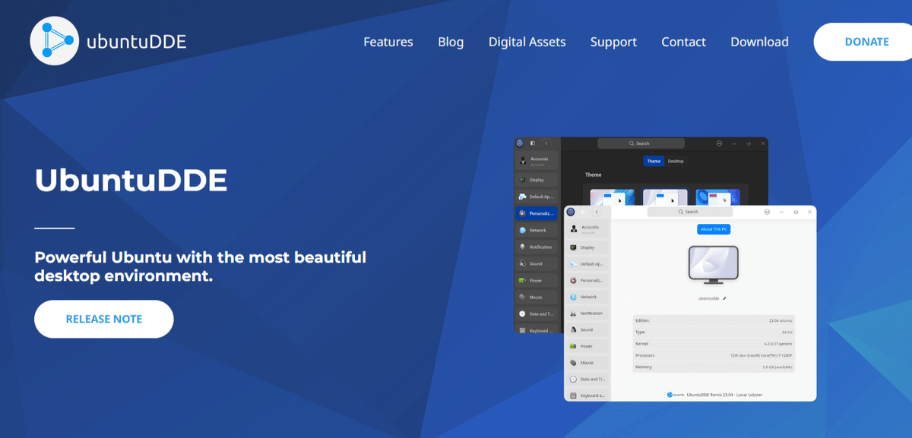The width and height of the screenshot is (912, 438).
Task: Open Digital Assets in the navigation
Action: click(x=527, y=42)
